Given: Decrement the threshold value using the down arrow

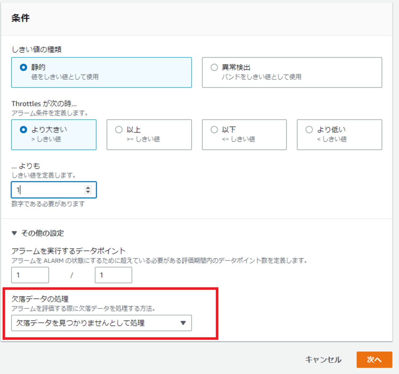Looking at the screenshot, I should [88, 192].
